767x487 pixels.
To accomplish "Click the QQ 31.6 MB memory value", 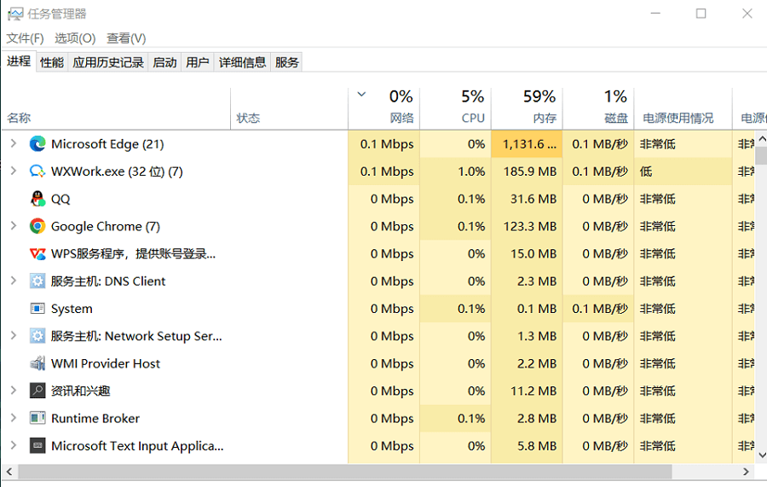I will (533, 199).
